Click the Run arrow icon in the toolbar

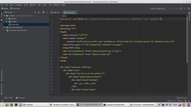click(x=170, y=9)
